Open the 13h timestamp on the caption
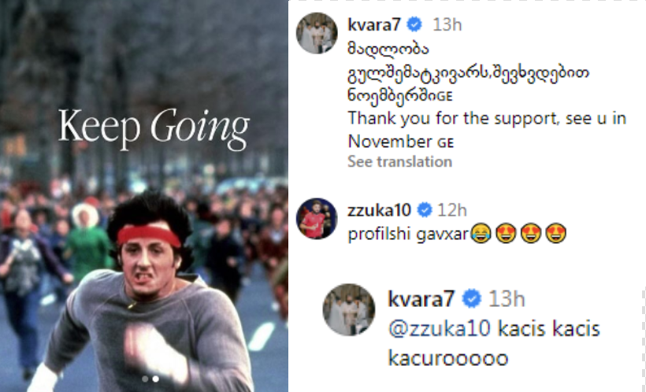This screenshot has height=392, width=646. point(447,24)
